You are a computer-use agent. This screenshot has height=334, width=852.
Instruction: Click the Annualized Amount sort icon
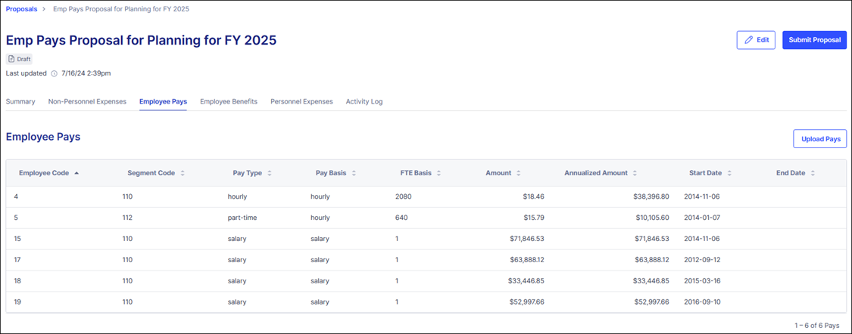pos(635,173)
